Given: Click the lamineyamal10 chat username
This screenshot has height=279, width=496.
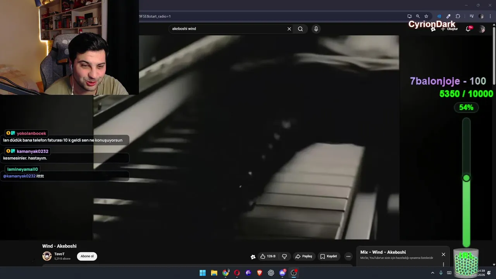Looking at the screenshot, I should 22,169.
